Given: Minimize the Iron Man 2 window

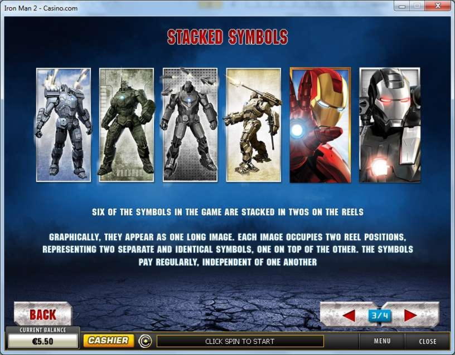Looking at the screenshot, I should [402, 6].
